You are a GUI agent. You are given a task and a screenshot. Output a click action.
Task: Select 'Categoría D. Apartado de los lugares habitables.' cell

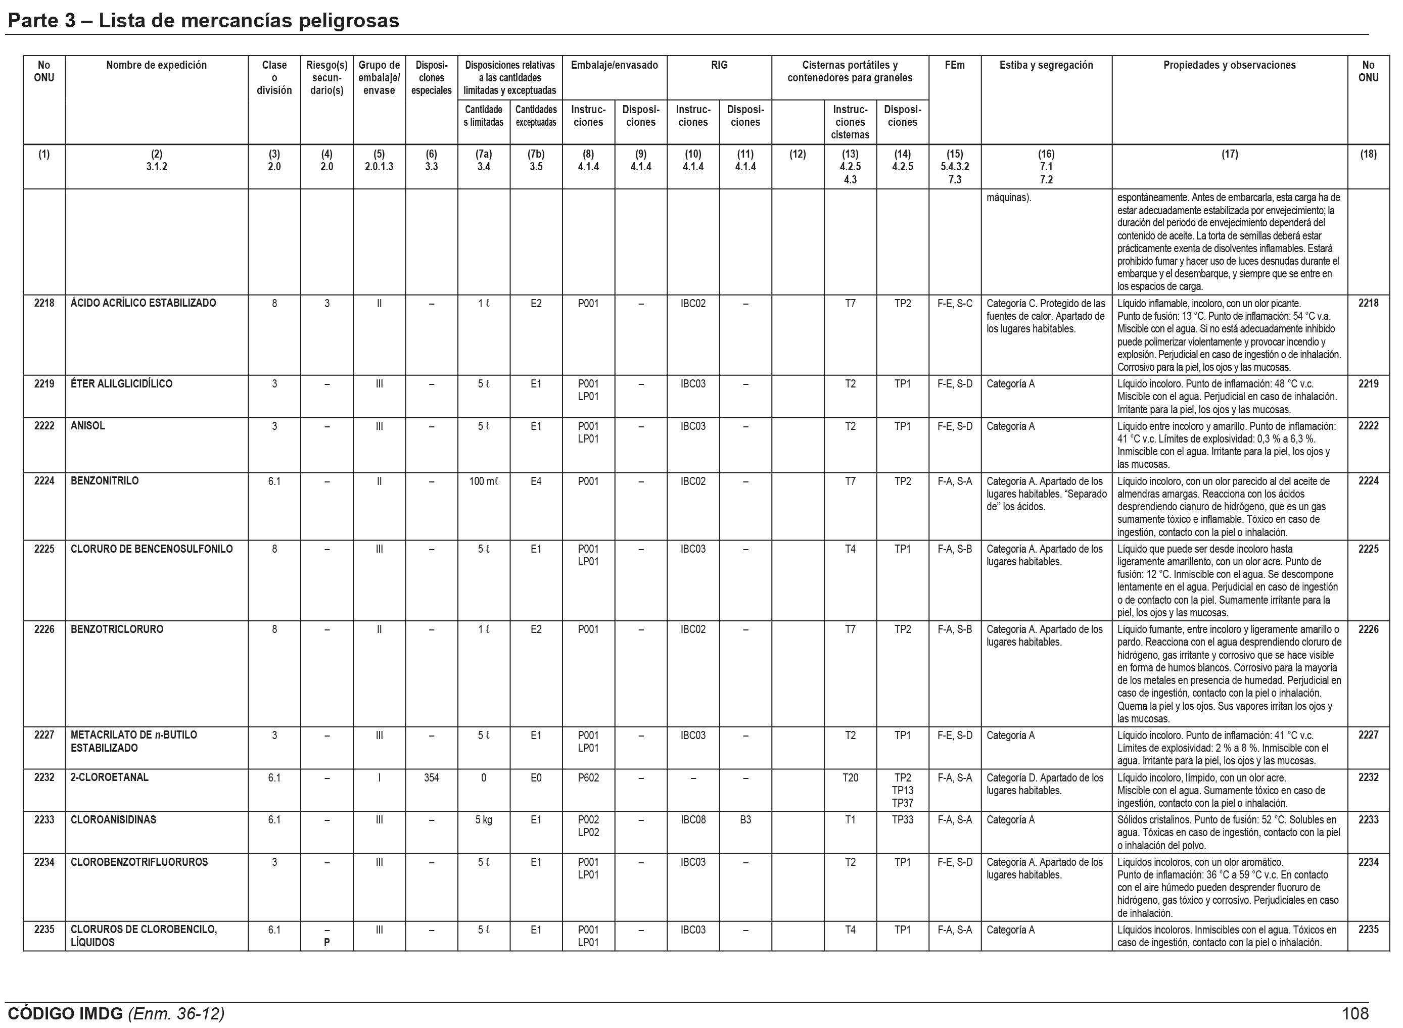pos(1045,784)
